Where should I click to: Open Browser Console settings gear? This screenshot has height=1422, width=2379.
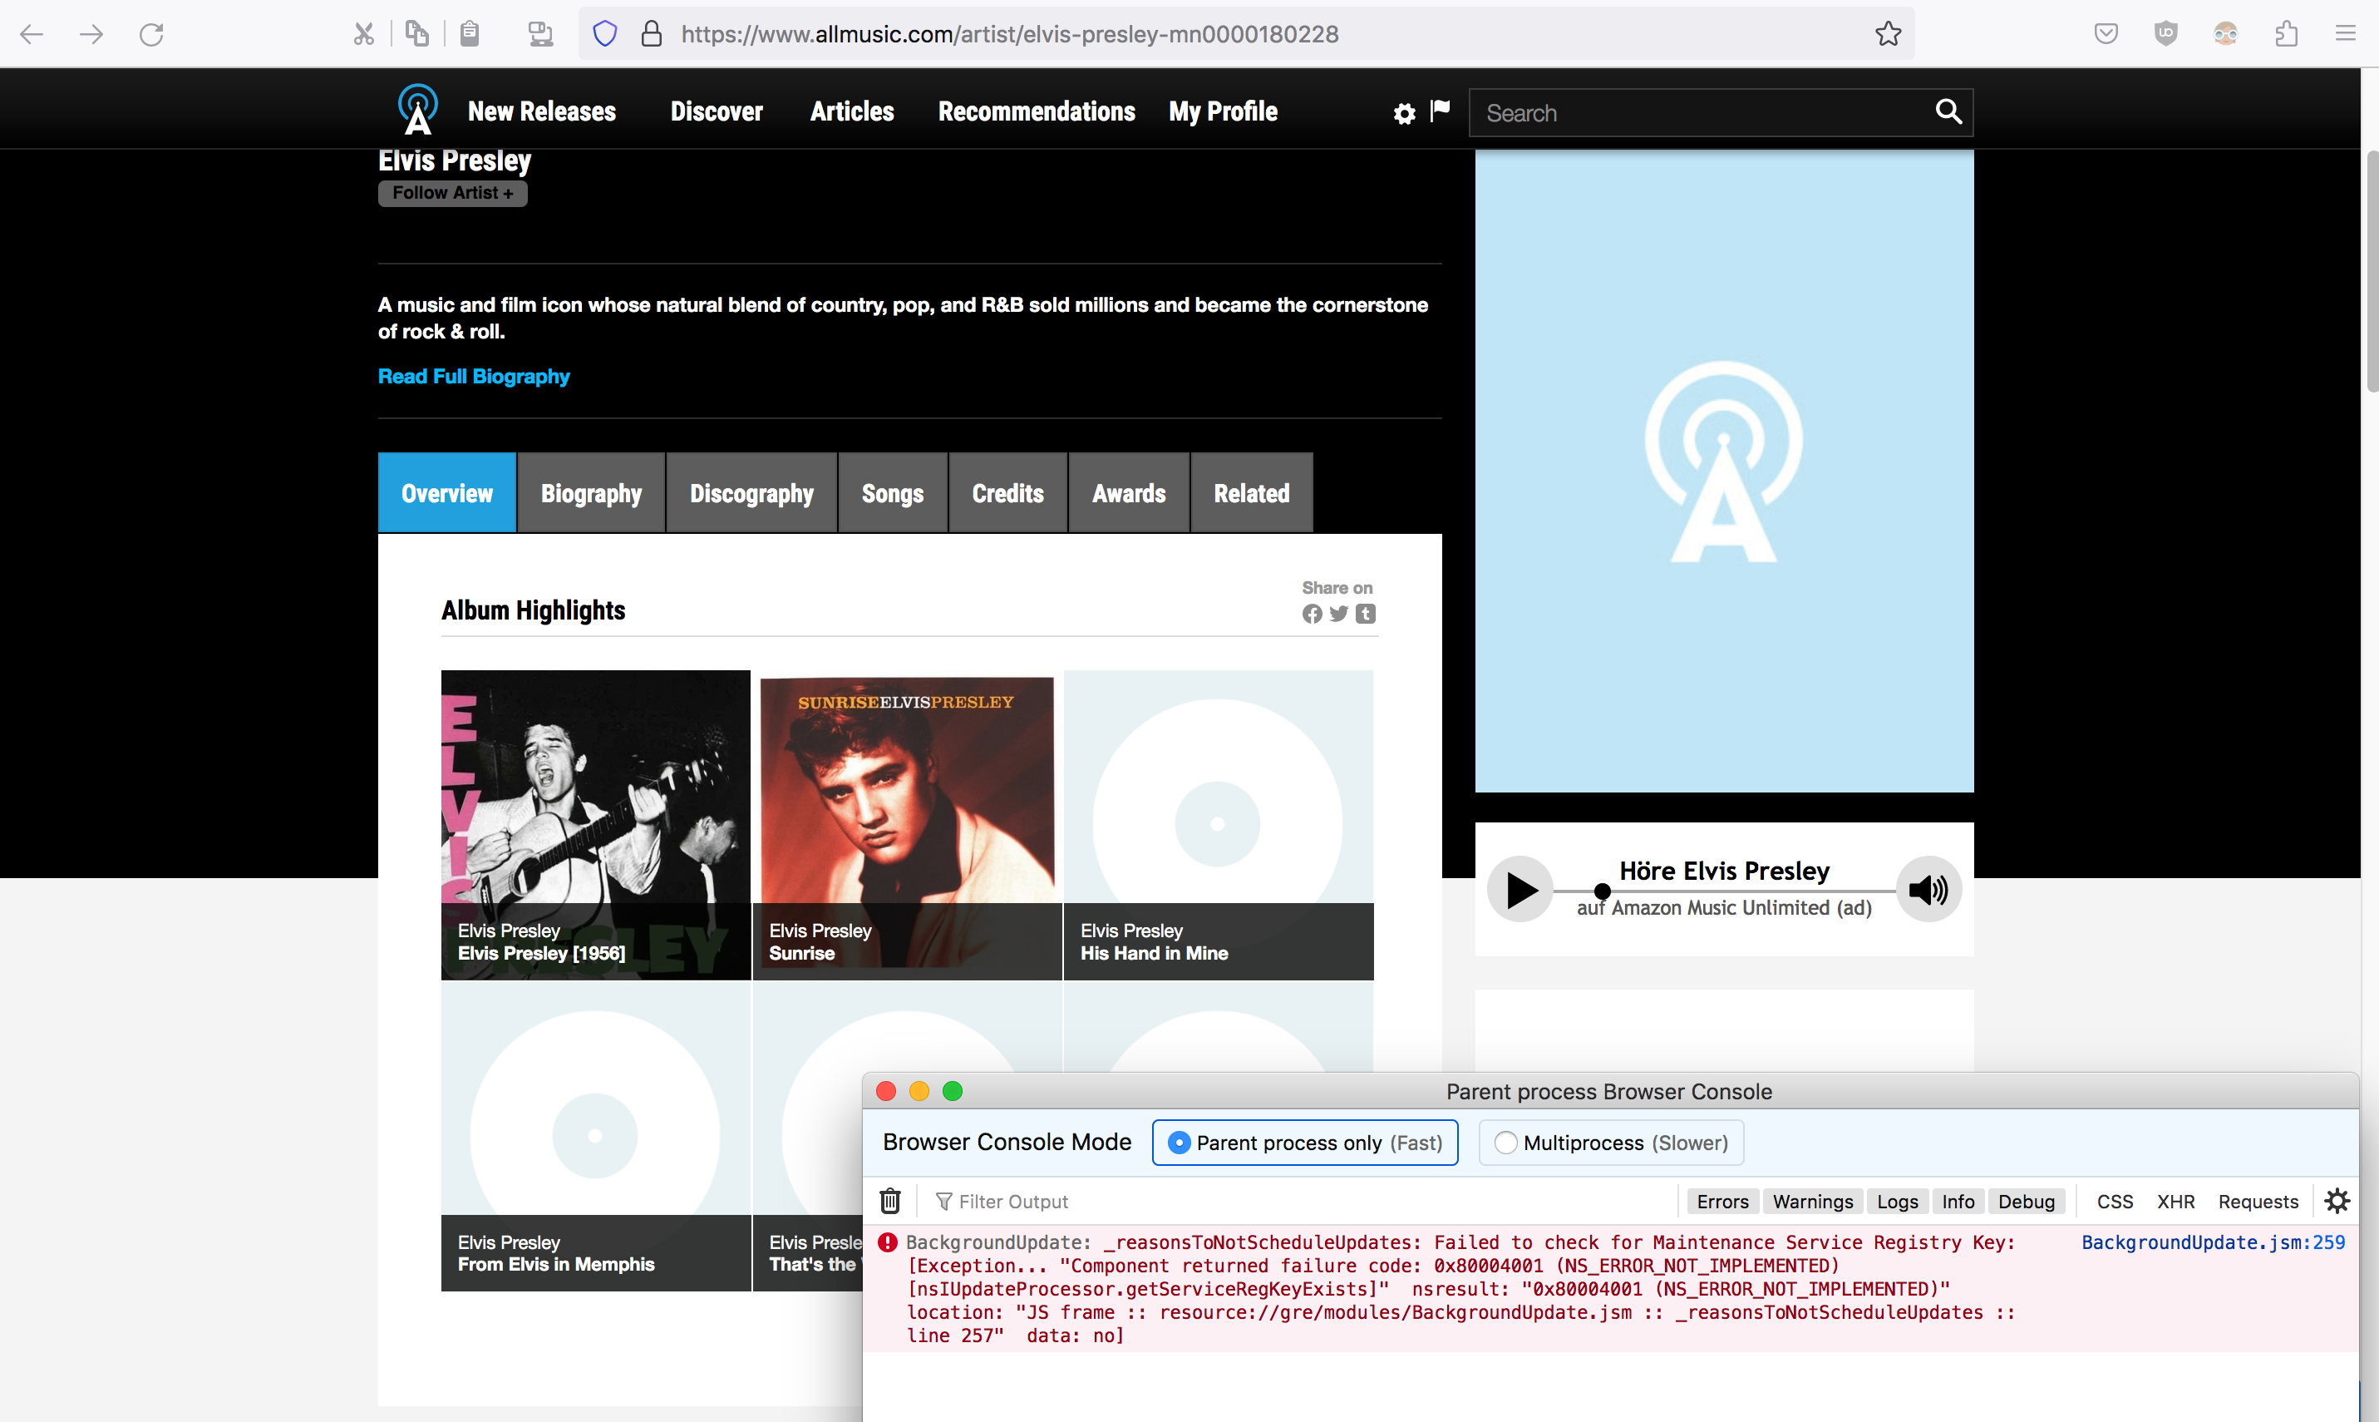click(x=2337, y=1201)
